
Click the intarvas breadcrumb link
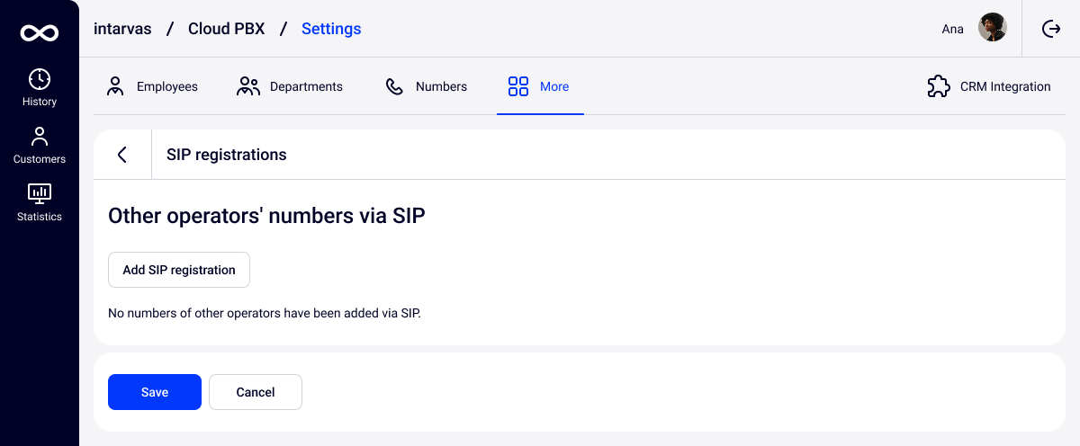click(122, 29)
